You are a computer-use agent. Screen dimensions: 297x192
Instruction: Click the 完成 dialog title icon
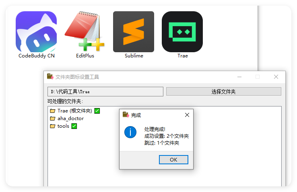click(x=126, y=115)
